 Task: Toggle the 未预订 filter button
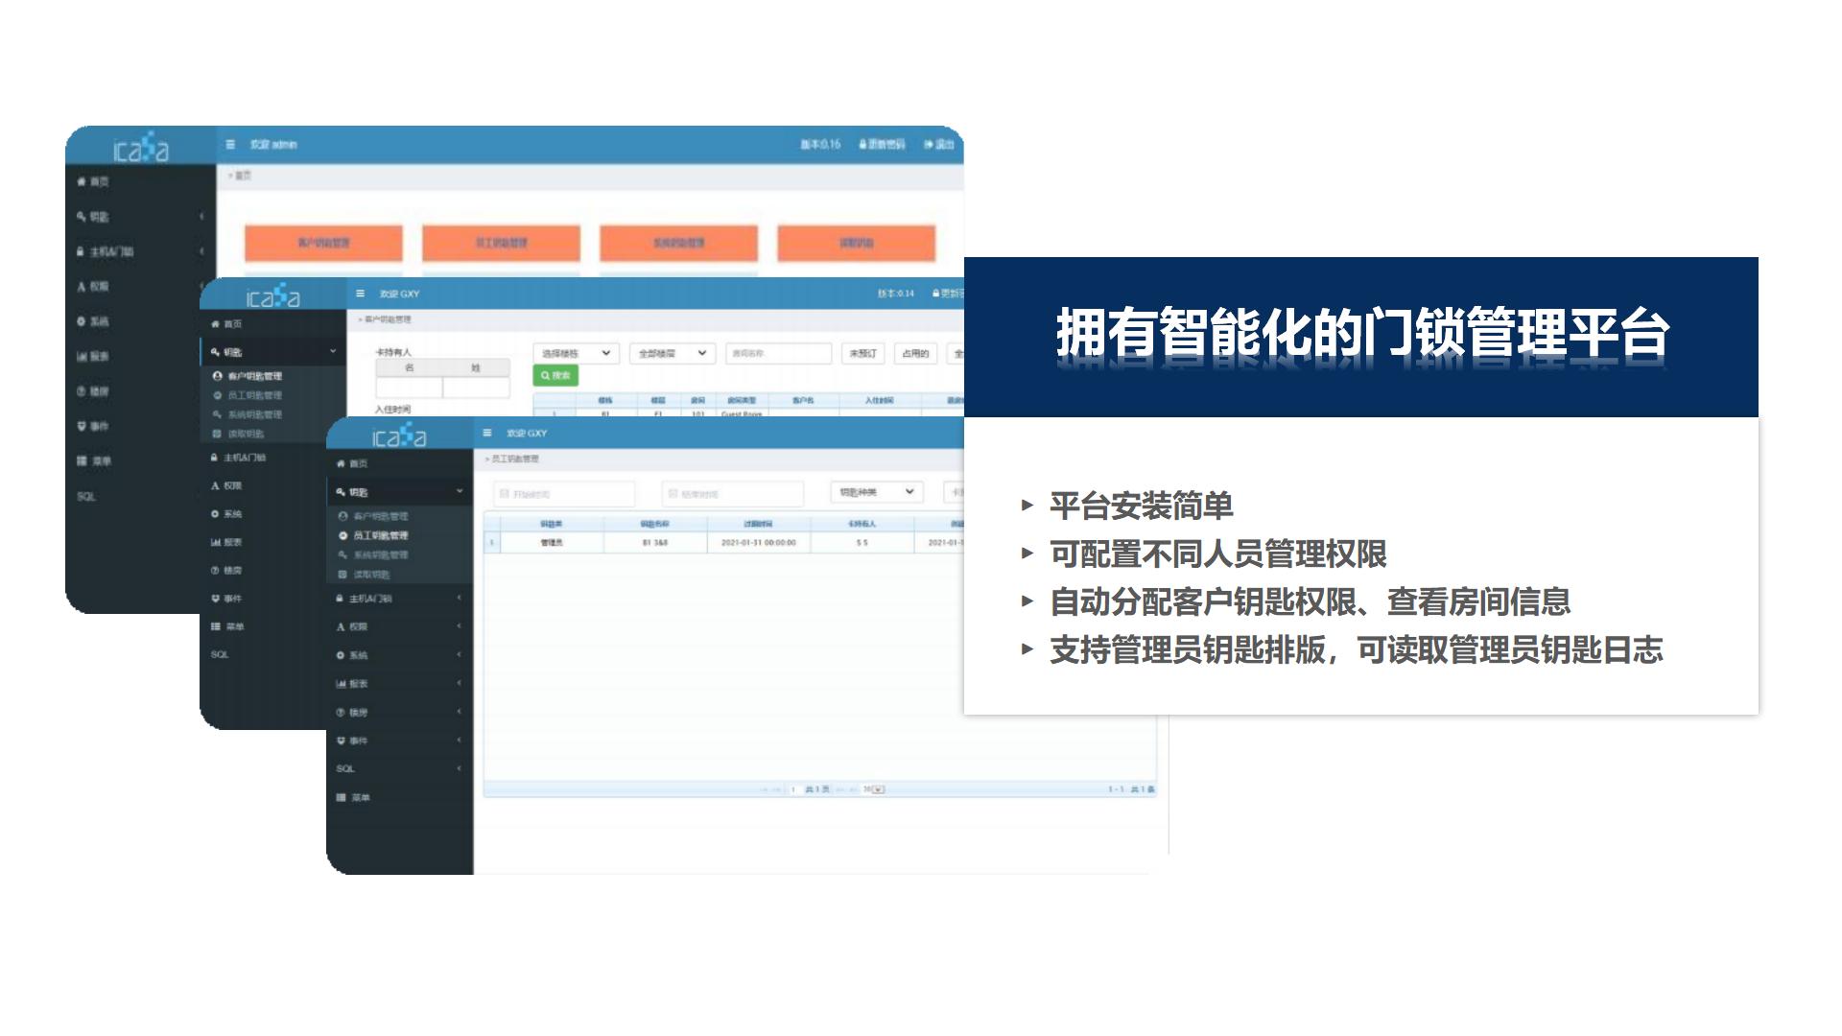[862, 354]
